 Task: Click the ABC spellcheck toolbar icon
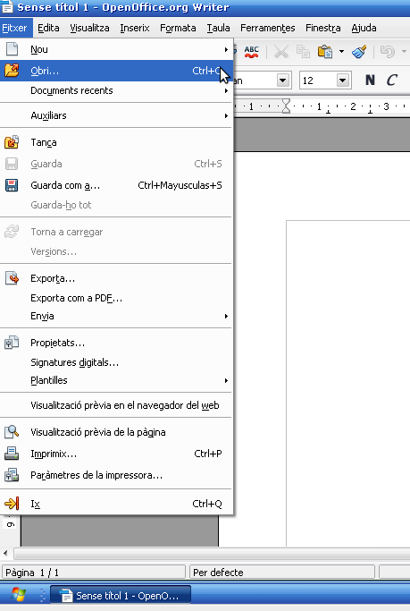coord(251,51)
